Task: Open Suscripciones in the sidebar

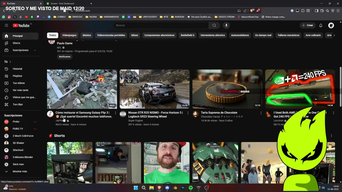Action: tap(20, 50)
